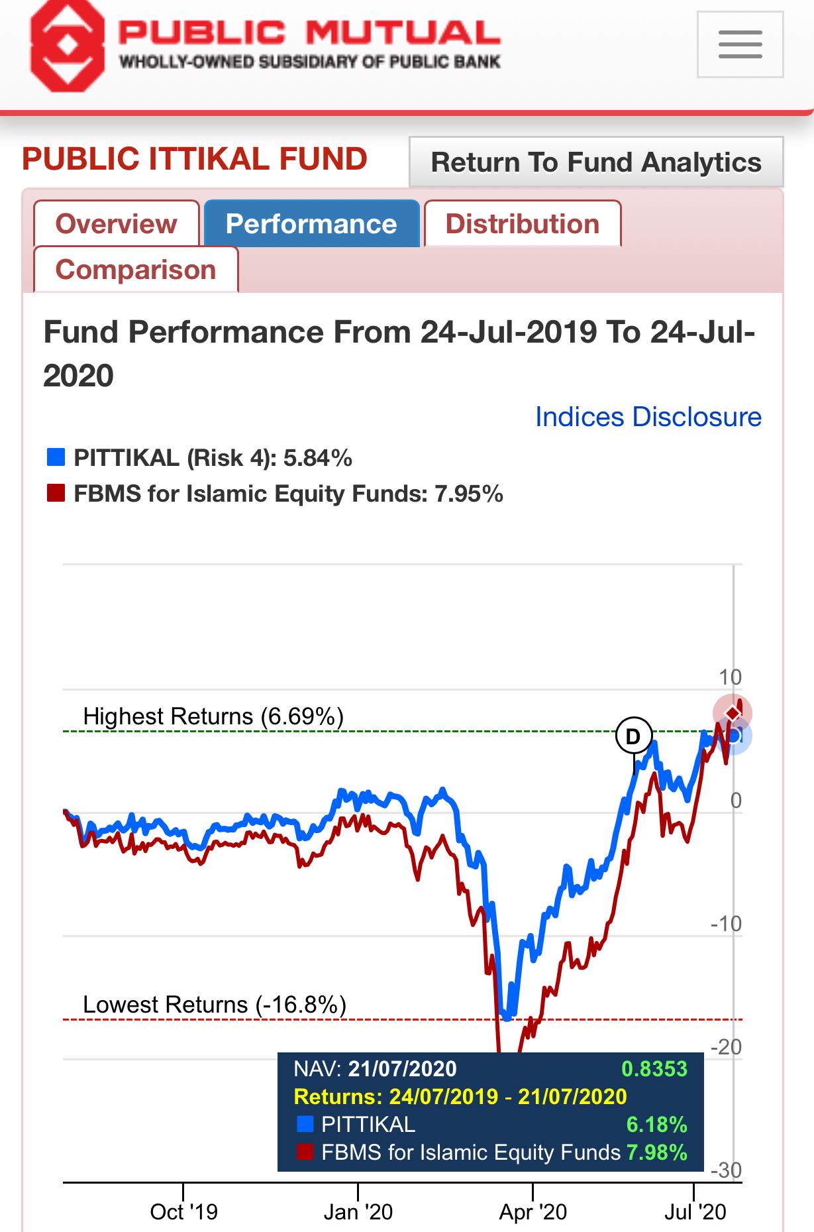Screen dimensions: 814x1232
Task: Click the red diamond FBMS data point
Action: [x=733, y=712]
